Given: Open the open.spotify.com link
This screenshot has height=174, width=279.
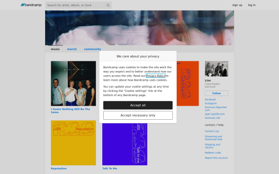Looking at the screenshot, I should (x=214, y=114).
